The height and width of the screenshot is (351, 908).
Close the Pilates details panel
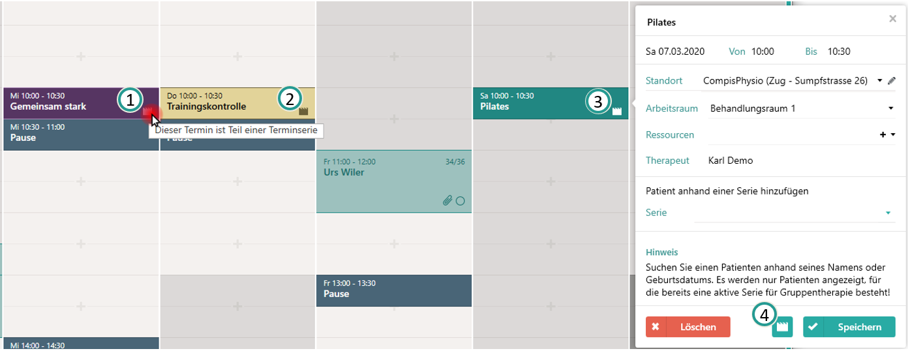pyautogui.click(x=892, y=20)
